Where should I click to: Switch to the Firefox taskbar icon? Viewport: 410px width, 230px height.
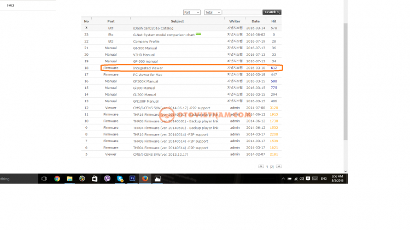click(x=145, y=179)
